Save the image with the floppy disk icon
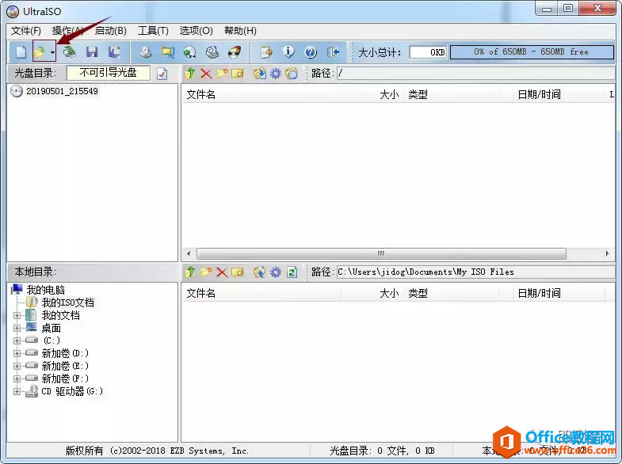 click(x=92, y=52)
